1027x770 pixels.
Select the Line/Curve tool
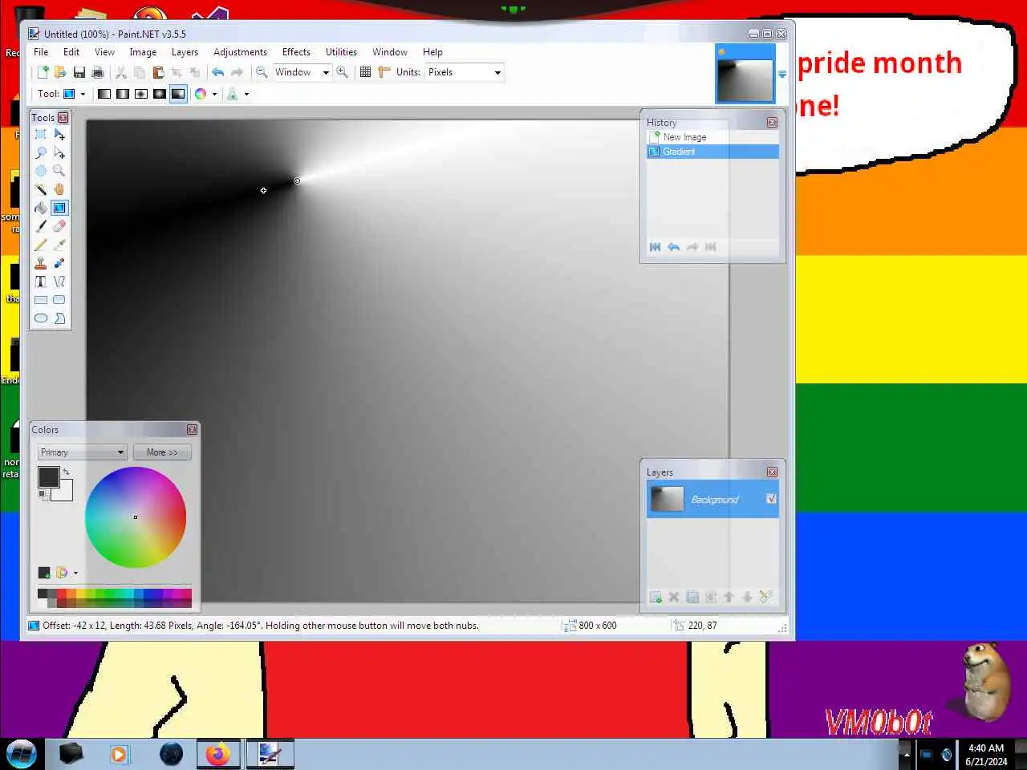[59, 282]
